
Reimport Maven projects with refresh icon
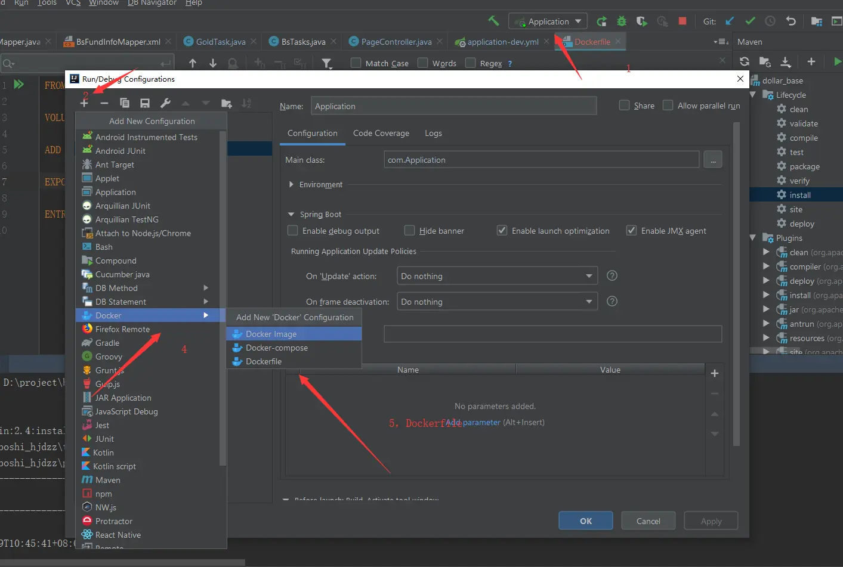pos(745,61)
